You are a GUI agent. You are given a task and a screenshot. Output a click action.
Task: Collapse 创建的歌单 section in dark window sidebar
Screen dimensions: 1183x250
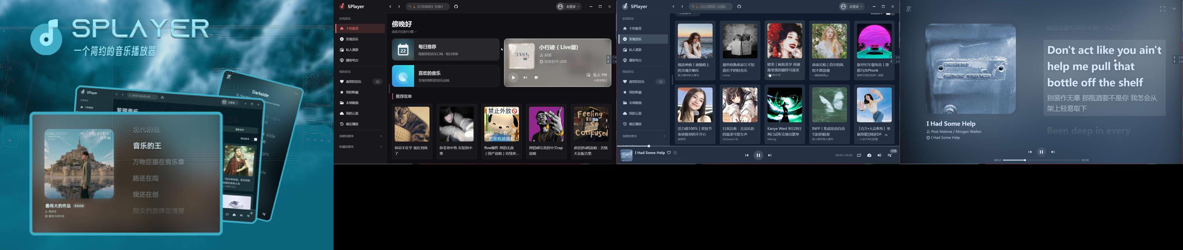tap(381, 136)
